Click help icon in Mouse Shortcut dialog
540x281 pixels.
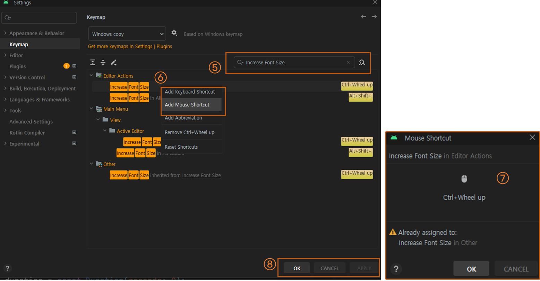(x=396, y=269)
